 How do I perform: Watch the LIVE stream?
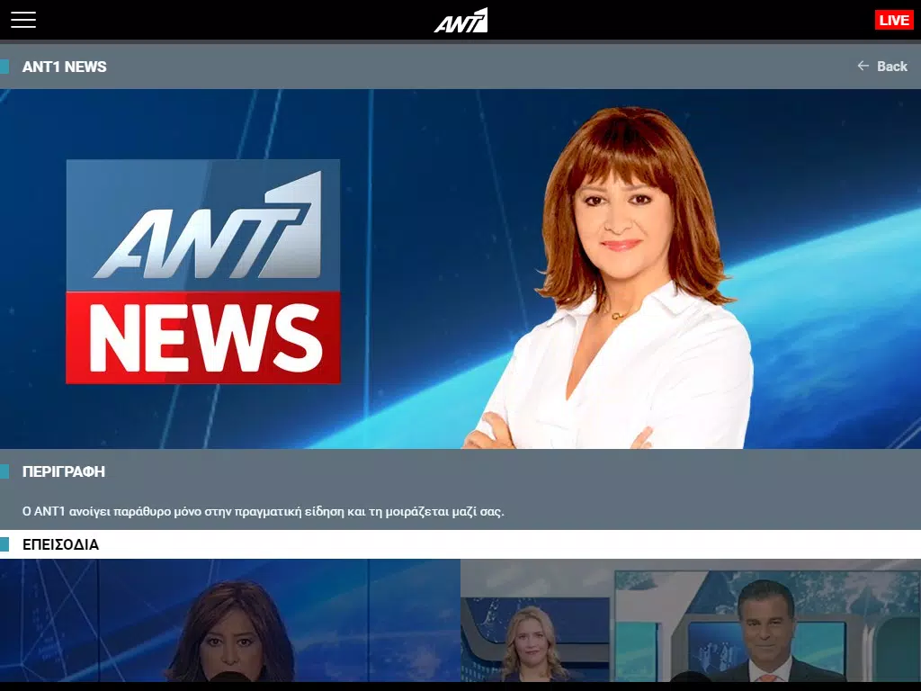[894, 20]
